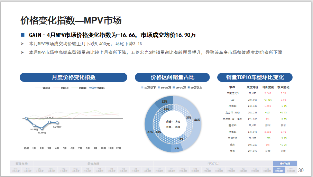The height and width of the screenshot is (177, 313).
Task: Click the 价格区间销量占比 header button
Action: (172, 77)
